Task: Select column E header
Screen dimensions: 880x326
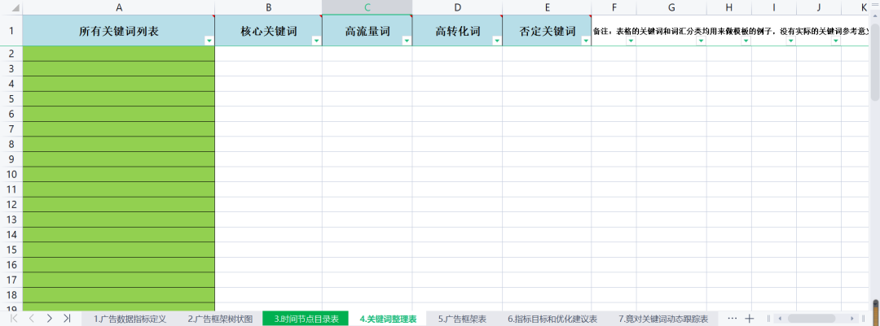Action: (x=548, y=7)
